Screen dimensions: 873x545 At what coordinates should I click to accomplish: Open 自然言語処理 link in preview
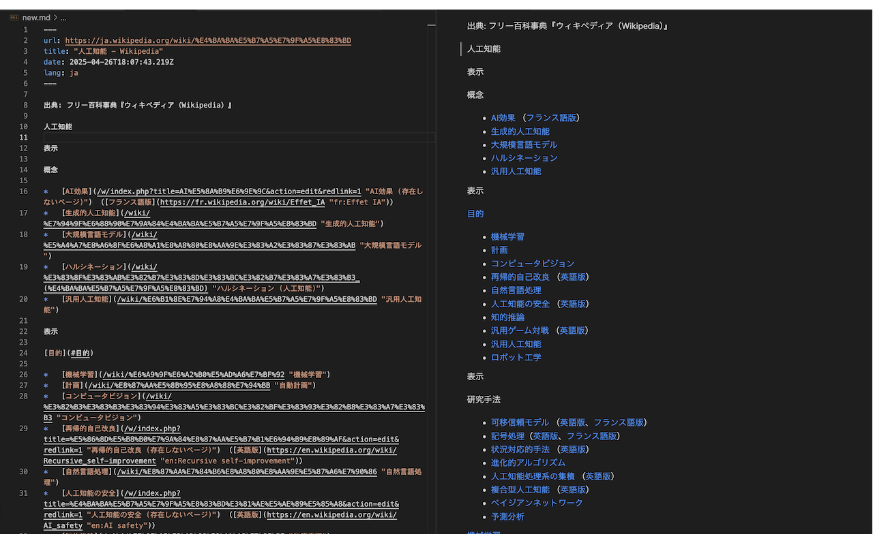(x=516, y=290)
